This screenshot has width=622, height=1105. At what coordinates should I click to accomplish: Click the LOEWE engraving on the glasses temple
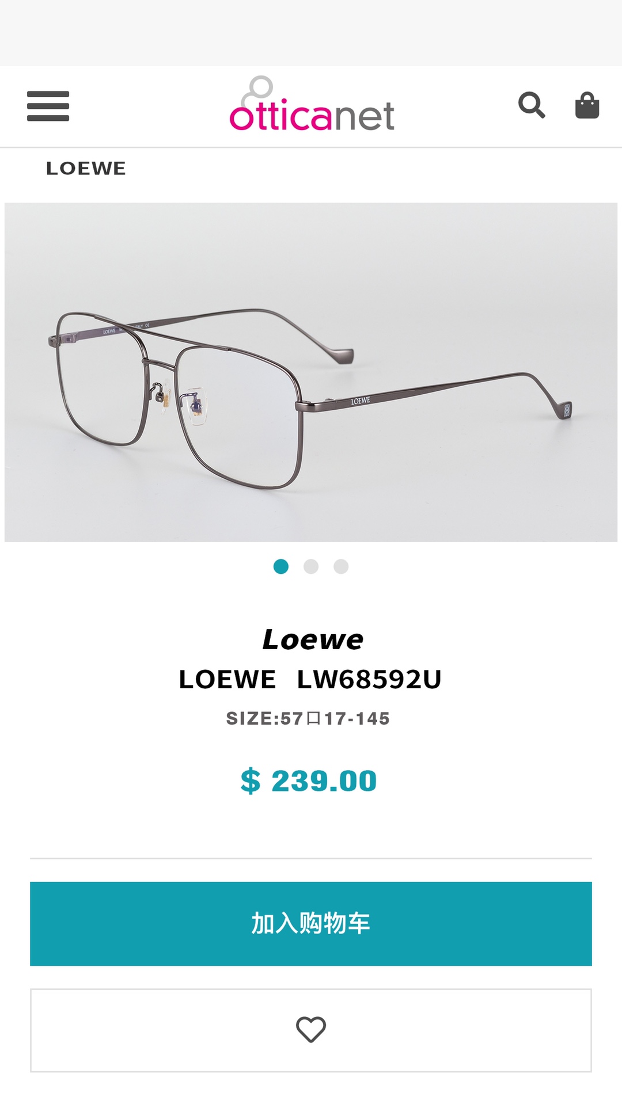point(361,401)
